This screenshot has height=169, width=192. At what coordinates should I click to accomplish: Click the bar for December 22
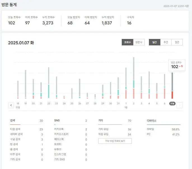tap(49, 83)
